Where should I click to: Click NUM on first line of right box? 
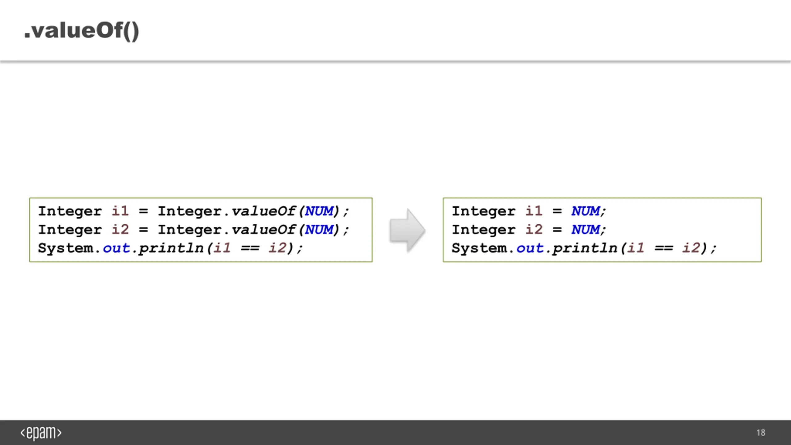(586, 211)
